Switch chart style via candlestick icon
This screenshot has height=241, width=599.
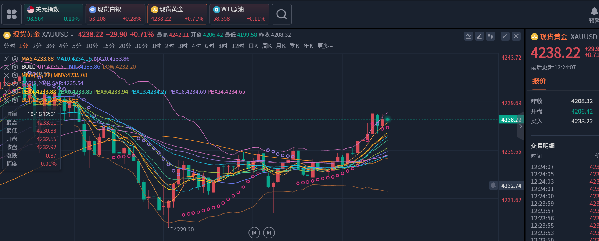tap(490, 36)
